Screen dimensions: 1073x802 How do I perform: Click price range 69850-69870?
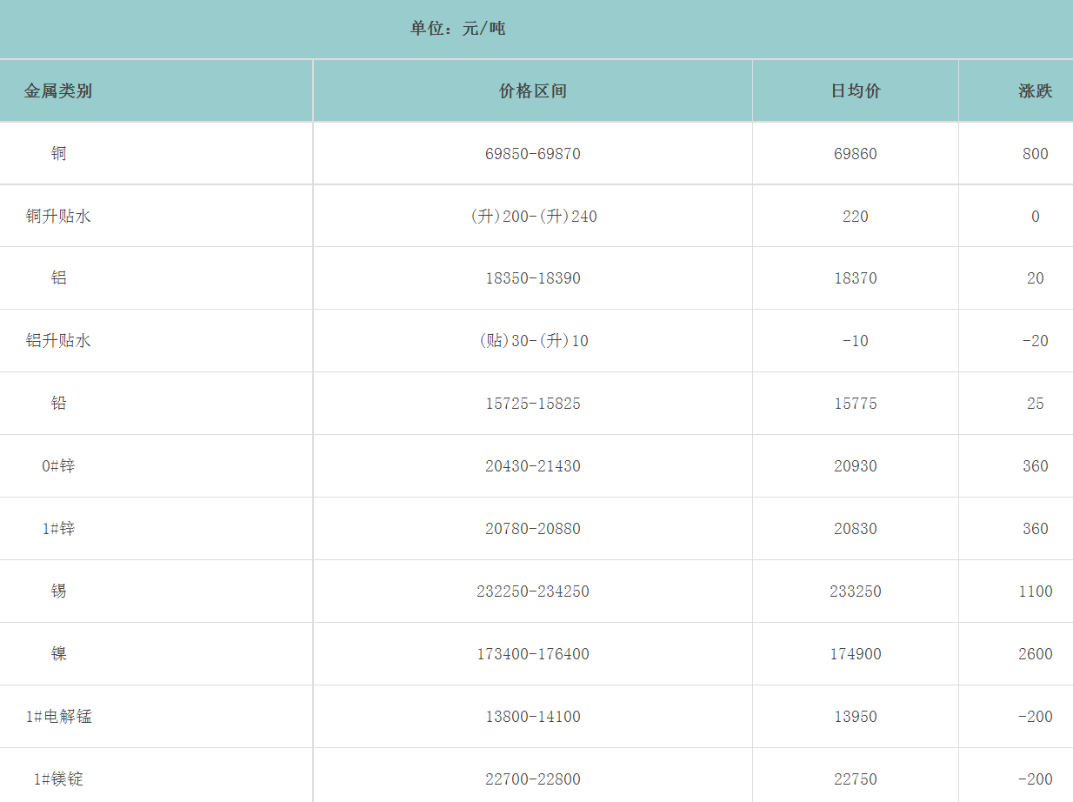533,154
